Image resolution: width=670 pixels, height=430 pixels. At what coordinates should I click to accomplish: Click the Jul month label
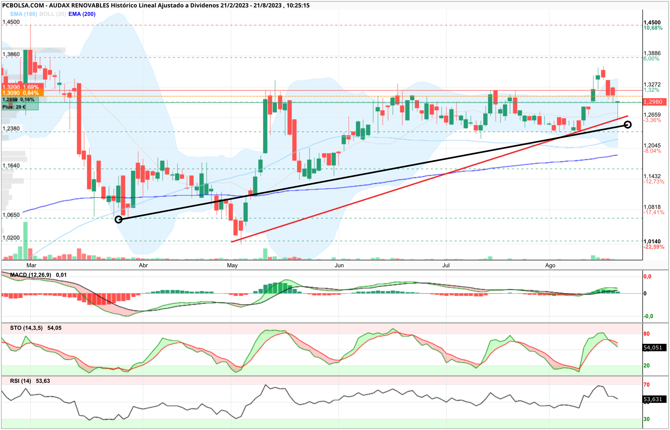tap(446, 265)
